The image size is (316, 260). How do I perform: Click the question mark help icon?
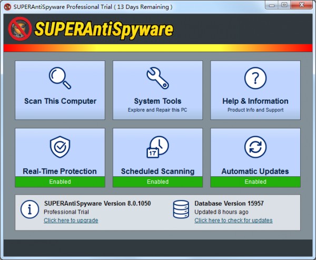[x=255, y=78]
